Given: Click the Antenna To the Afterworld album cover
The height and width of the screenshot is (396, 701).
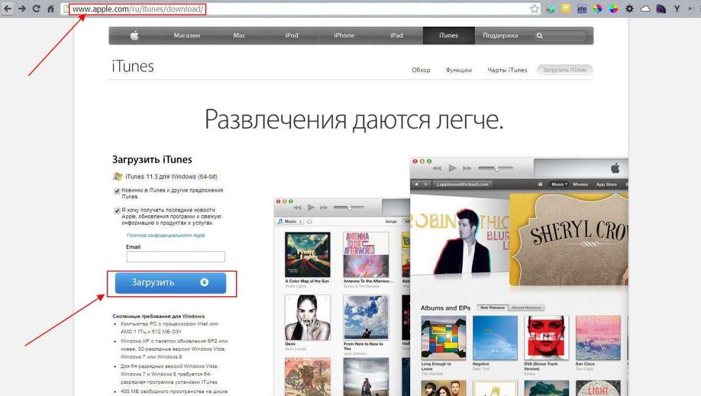Looking at the screenshot, I should pos(366,254).
